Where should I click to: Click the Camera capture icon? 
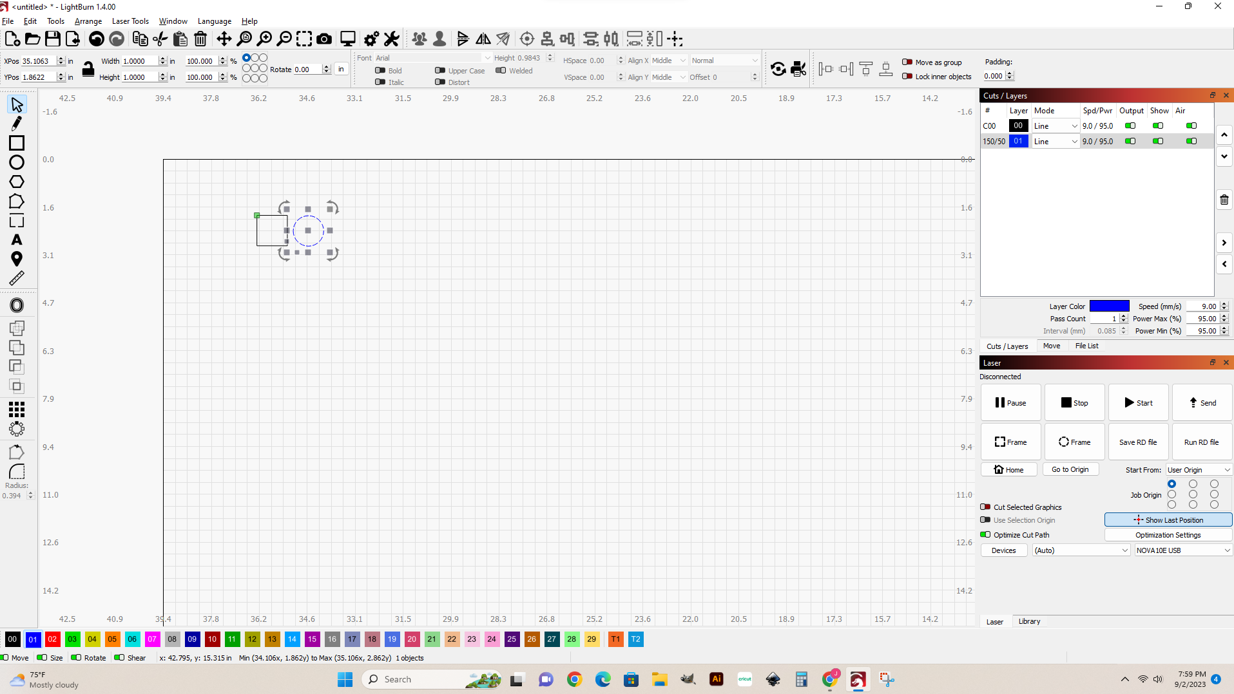pos(324,39)
